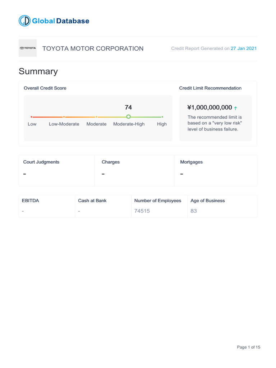Click the Toyota logo thumbnail

(x=28, y=48)
